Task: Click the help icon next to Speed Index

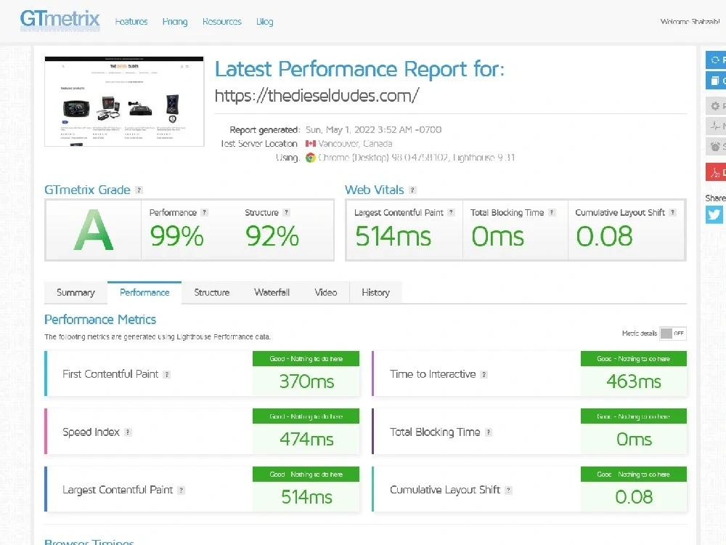Action: tap(128, 432)
